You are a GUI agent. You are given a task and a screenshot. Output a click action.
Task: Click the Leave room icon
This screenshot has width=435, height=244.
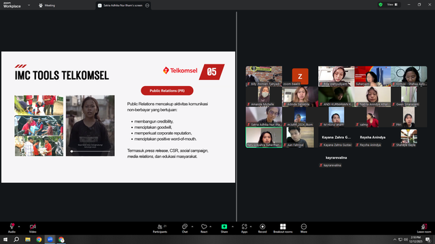coord(424,228)
